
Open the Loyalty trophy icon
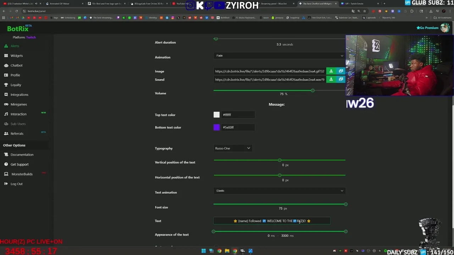pyautogui.click(x=6, y=85)
